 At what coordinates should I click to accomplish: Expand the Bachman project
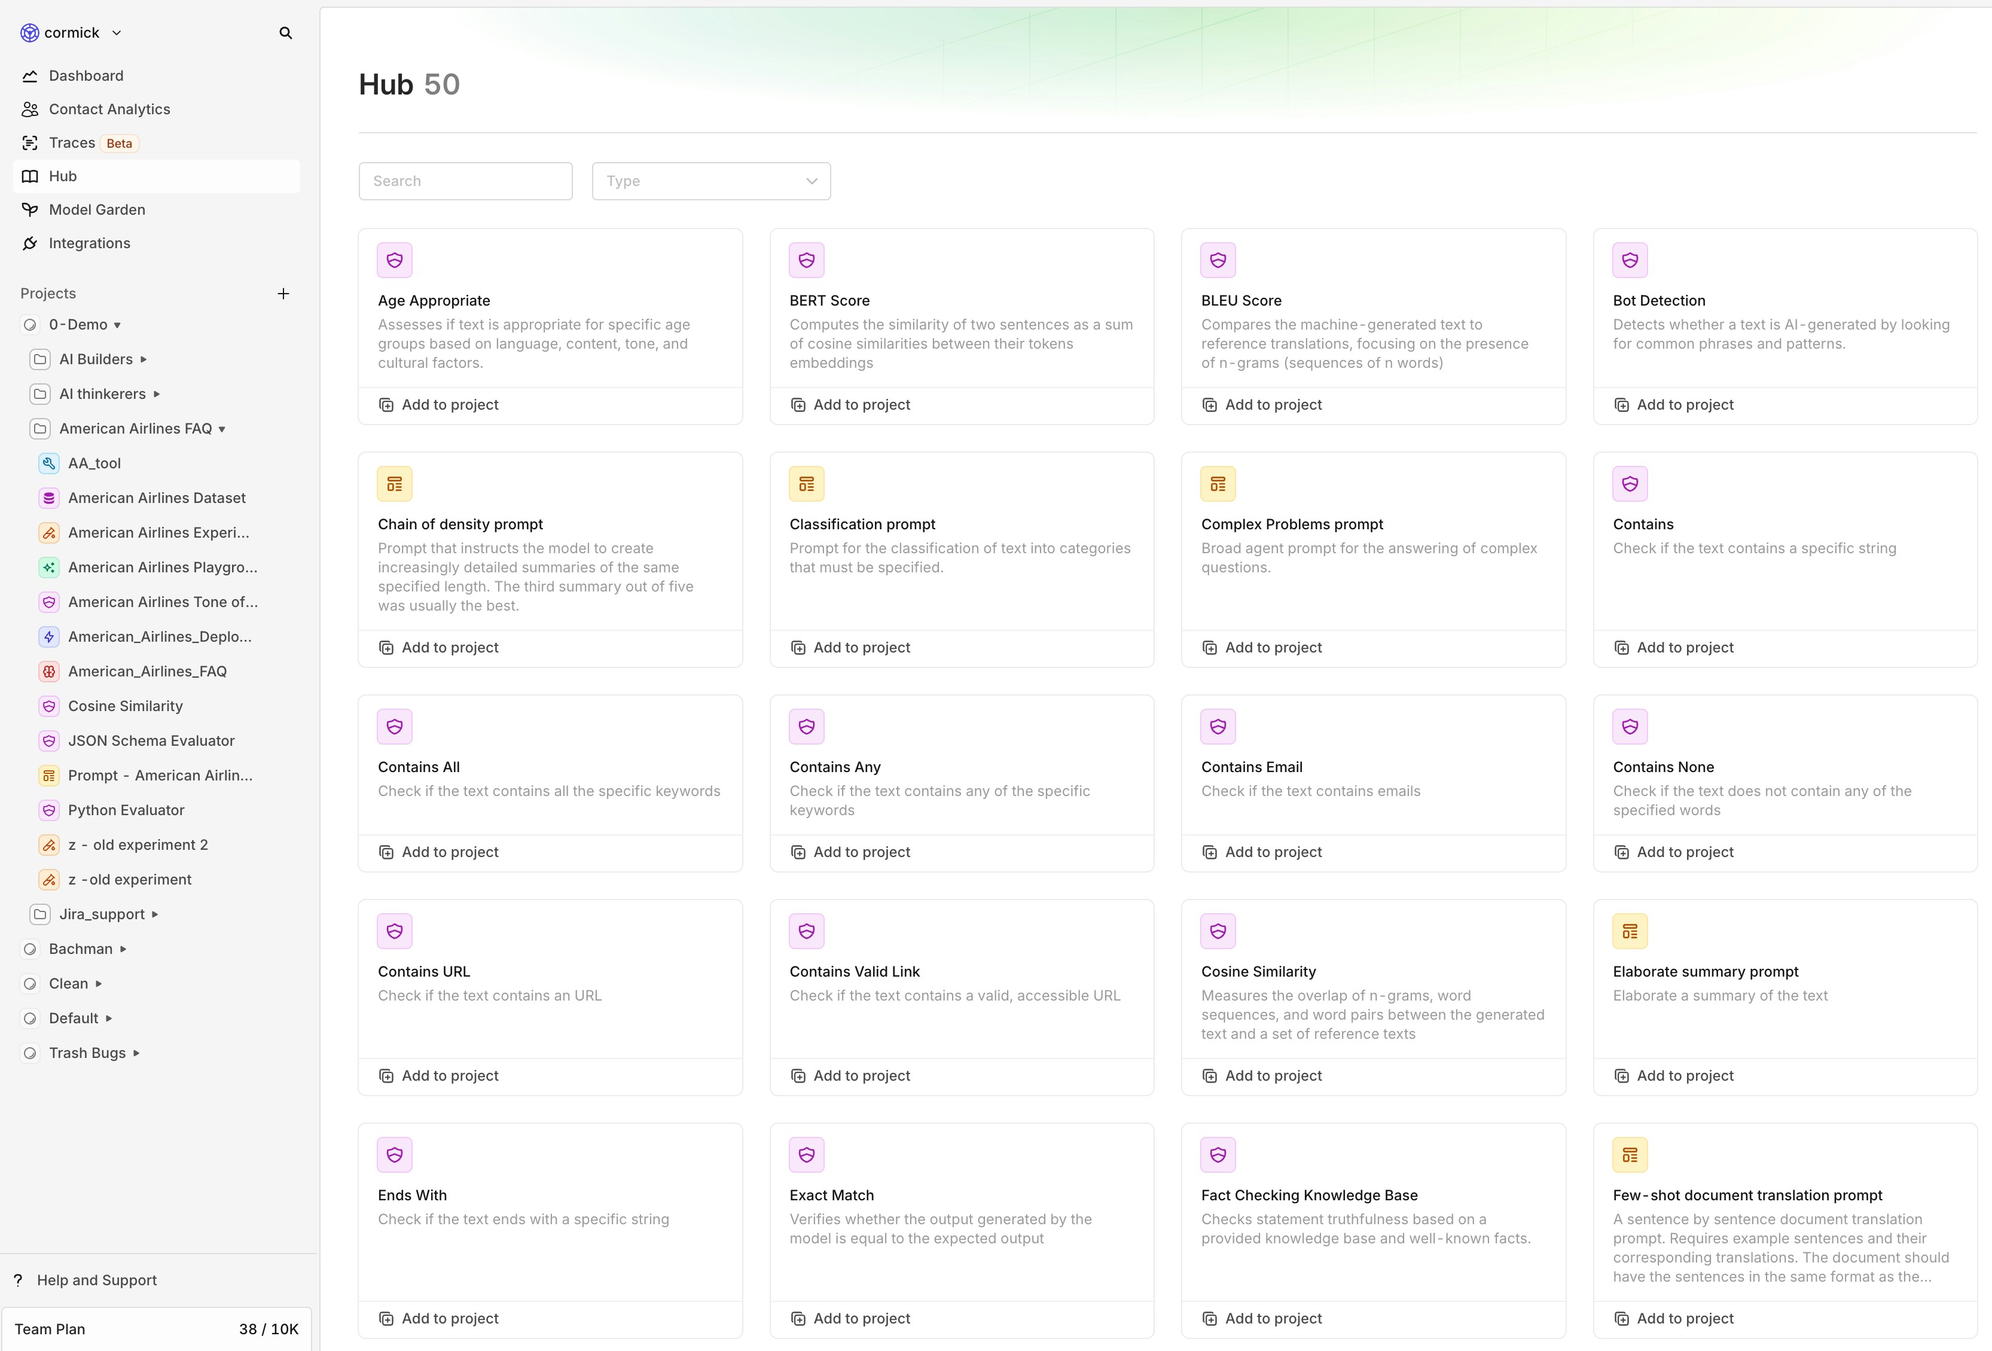tap(123, 949)
